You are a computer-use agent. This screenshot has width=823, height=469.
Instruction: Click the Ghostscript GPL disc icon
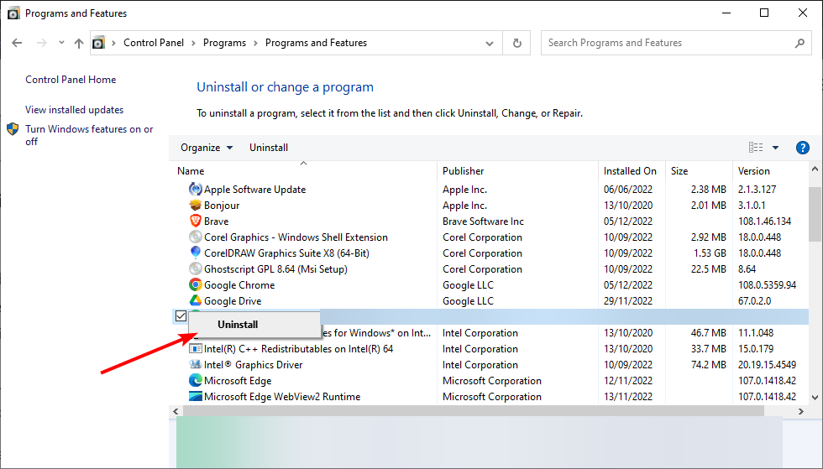point(195,268)
